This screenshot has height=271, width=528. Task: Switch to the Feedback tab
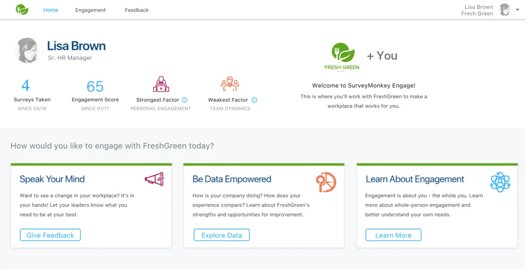click(x=136, y=10)
